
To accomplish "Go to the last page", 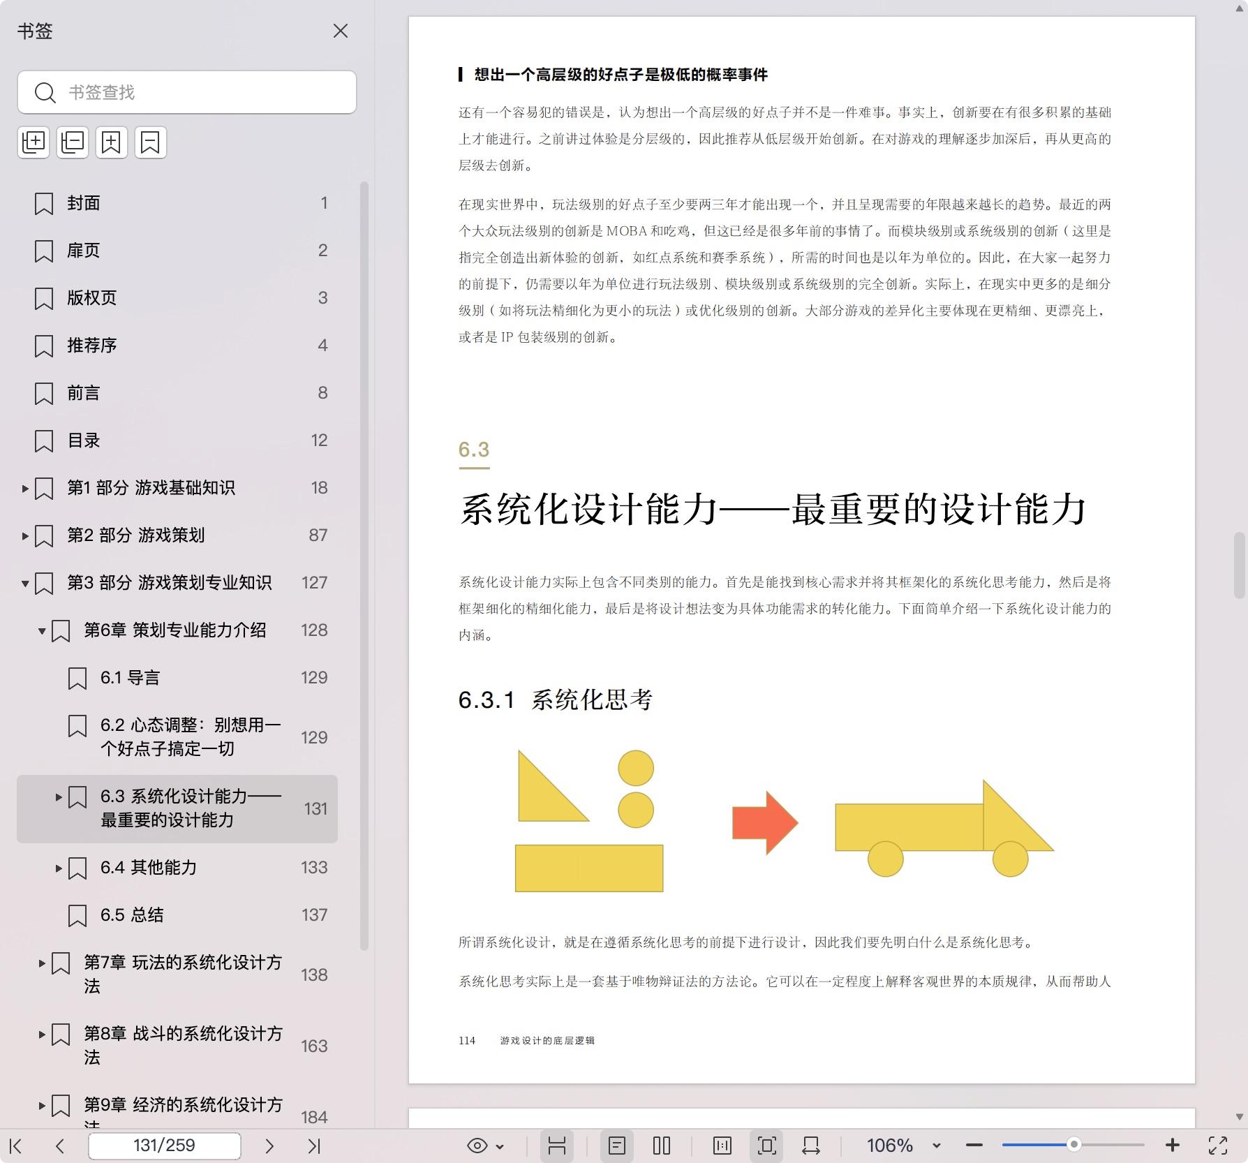I will click(x=314, y=1146).
